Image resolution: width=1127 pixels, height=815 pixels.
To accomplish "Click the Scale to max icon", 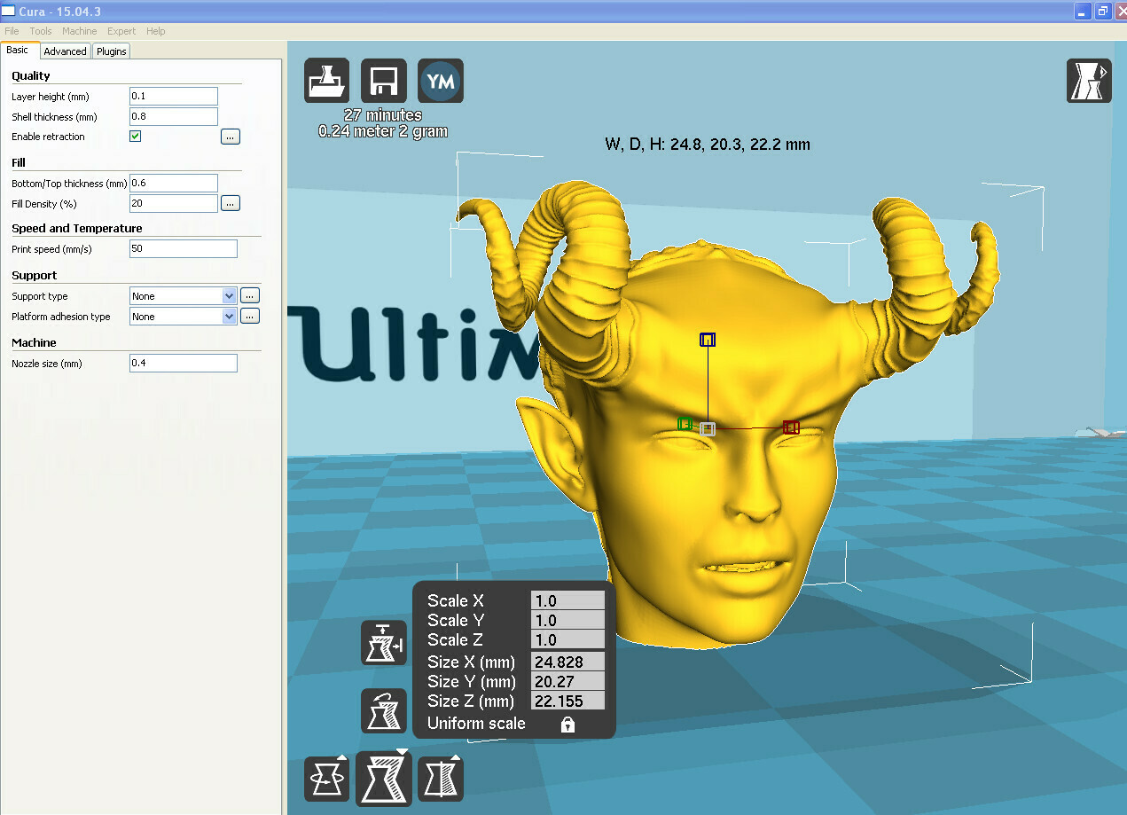I will pyautogui.click(x=383, y=643).
